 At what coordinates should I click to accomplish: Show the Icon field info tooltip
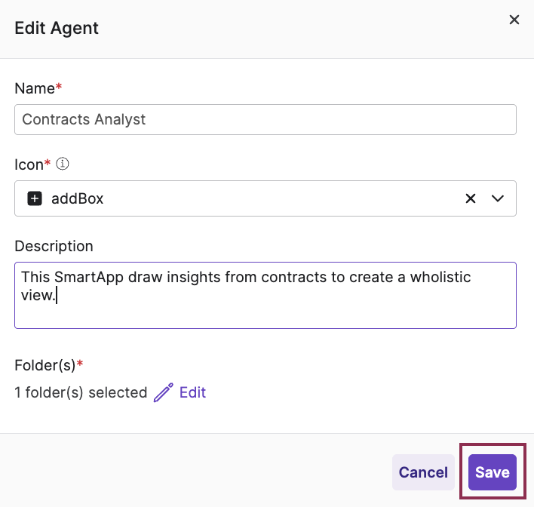click(63, 164)
